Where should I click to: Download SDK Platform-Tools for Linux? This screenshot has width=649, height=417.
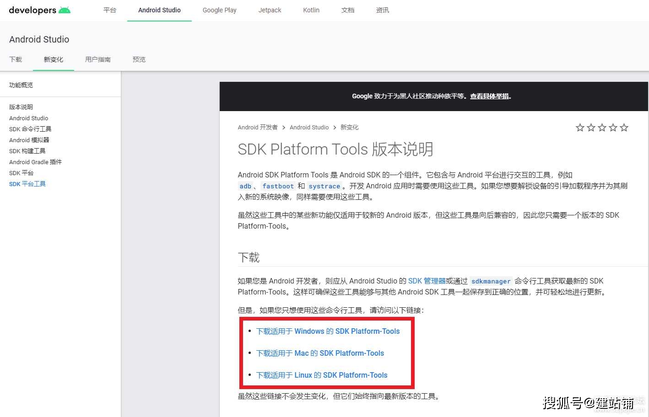tap(322, 375)
